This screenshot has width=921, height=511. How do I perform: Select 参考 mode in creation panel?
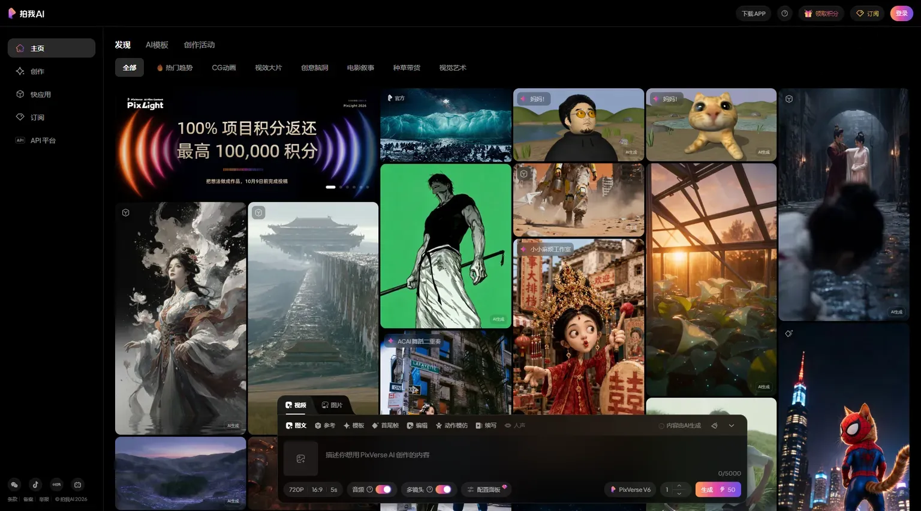[x=325, y=425]
